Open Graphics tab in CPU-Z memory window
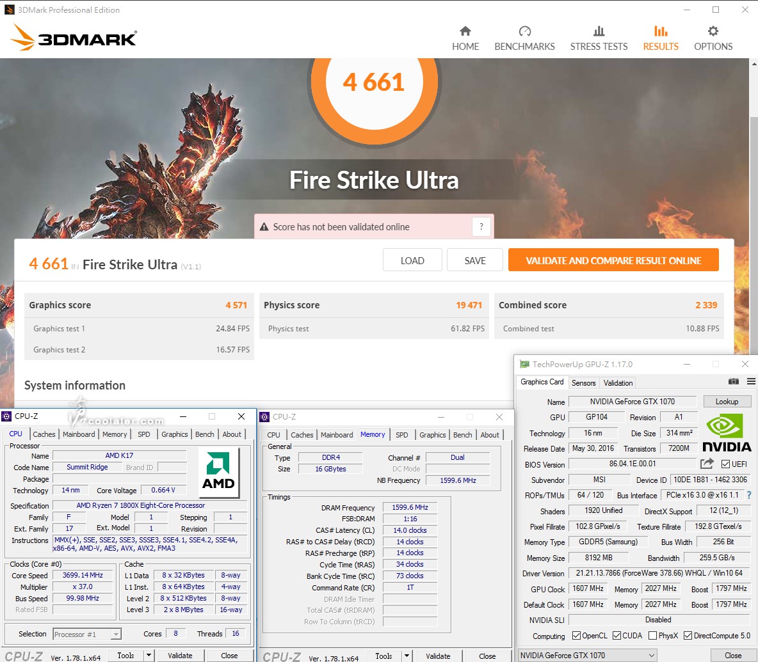Screen dimensions: 758x662 [433, 434]
